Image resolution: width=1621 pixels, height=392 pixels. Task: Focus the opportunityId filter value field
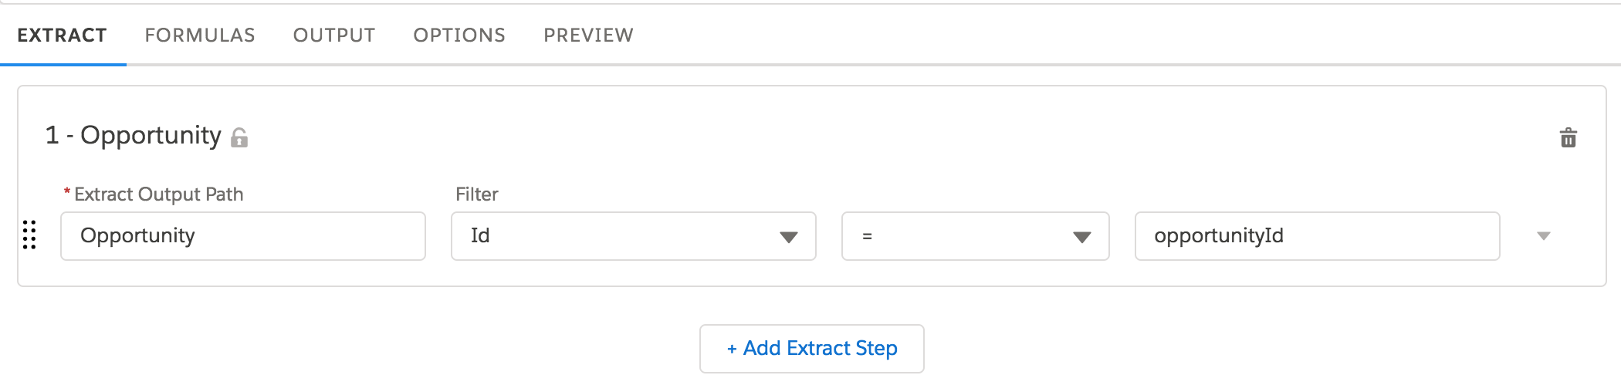(1317, 236)
